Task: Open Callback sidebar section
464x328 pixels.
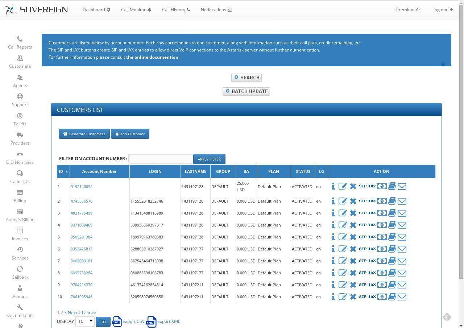Action: [x=20, y=273]
